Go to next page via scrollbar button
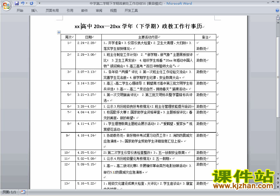The height and width of the screenshot is (196, 280). point(278,187)
